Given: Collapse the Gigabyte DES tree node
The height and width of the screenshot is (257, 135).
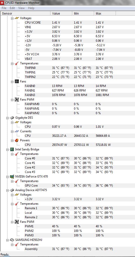Looking at the screenshot, I should pos(7,118).
